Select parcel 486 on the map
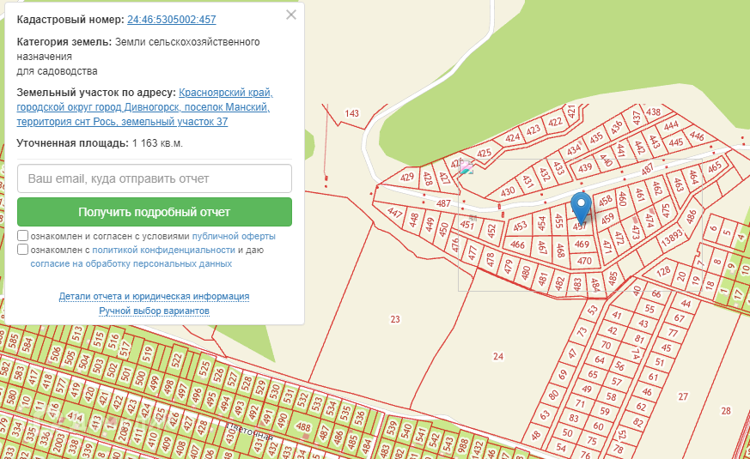This screenshot has width=750, height=459. pos(692,217)
